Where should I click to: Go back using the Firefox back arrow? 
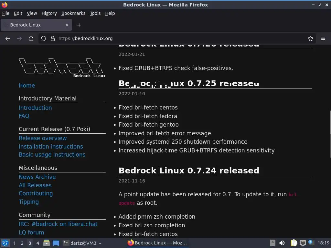tap(8, 39)
